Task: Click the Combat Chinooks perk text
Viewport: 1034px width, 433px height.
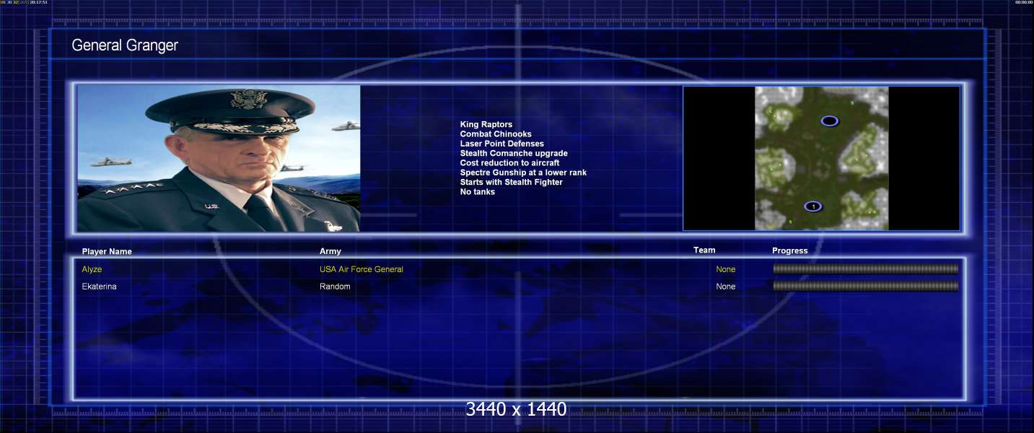Action: (x=496, y=134)
